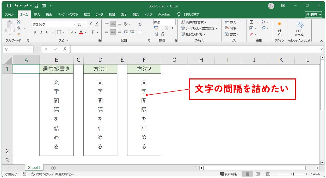Click Decrease Indent icon
The height and width of the screenshot is (178, 326).
click(126, 32)
